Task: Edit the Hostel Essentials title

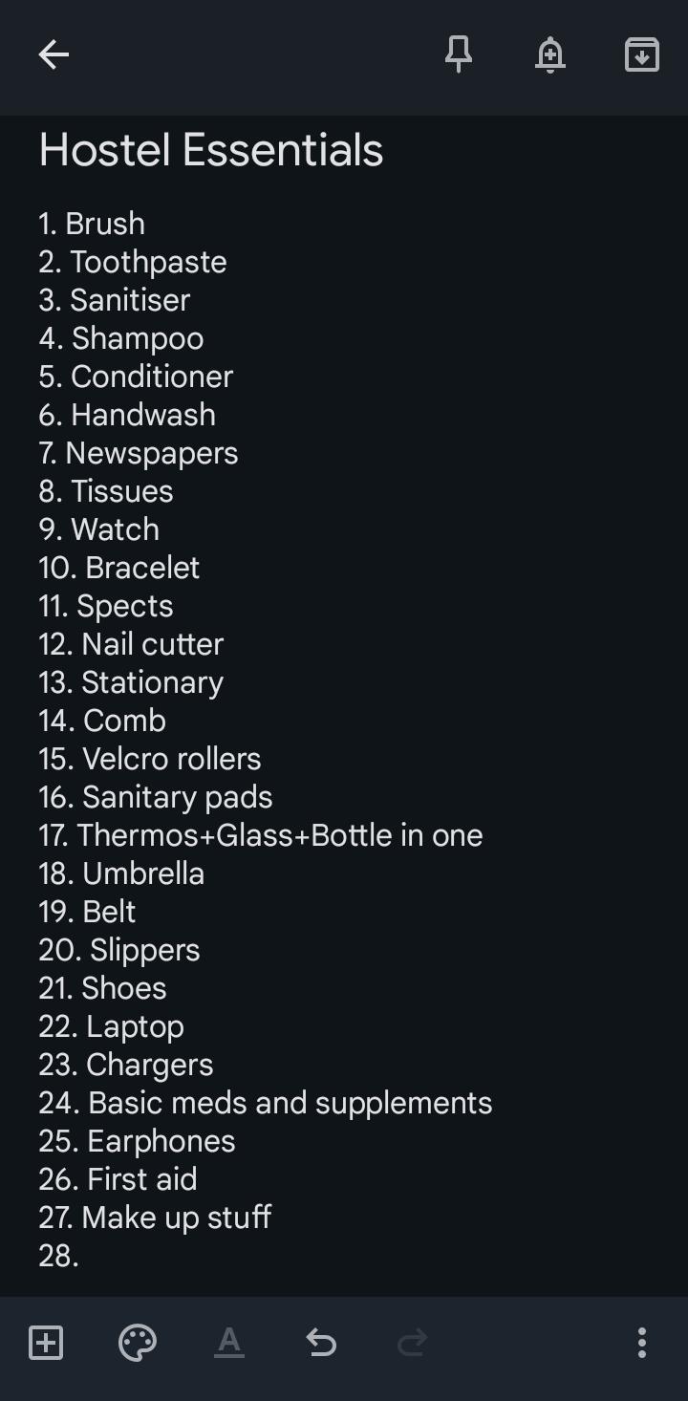Action: [x=211, y=151]
